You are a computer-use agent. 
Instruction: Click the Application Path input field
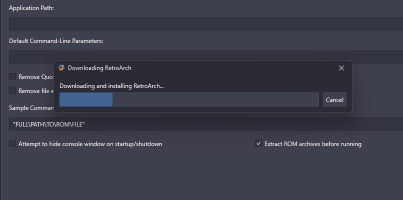pyautogui.click(x=206, y=24)
